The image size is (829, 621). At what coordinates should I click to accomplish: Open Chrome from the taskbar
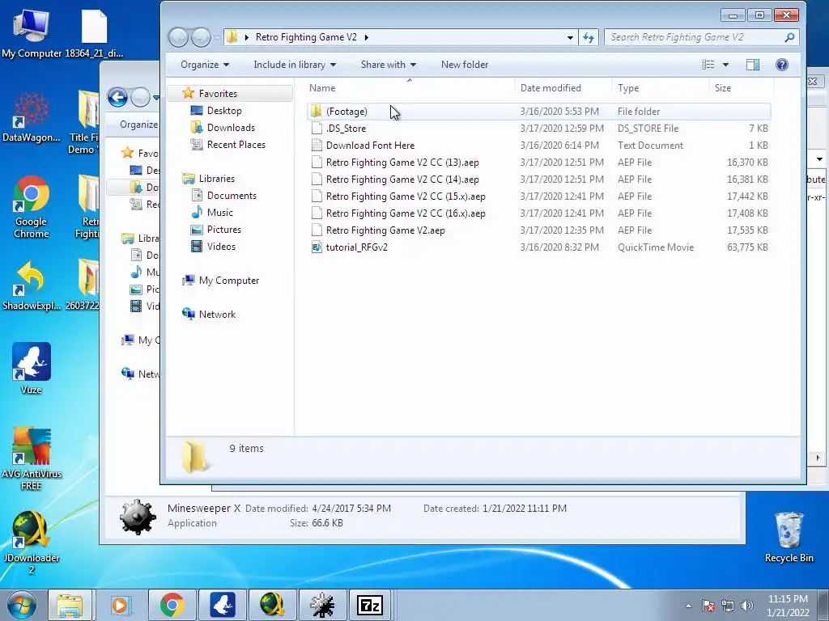(x=172, y=605)
